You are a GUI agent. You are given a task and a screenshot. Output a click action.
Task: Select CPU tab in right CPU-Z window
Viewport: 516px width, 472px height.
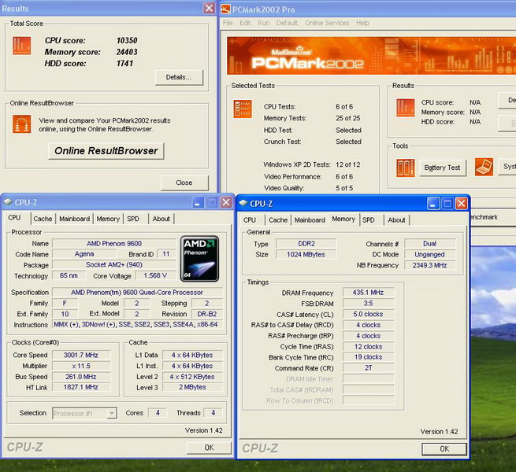[x=250, y=220]
